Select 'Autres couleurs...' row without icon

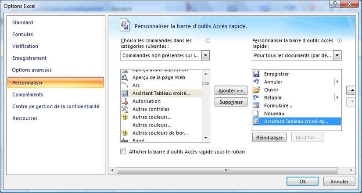tap(161, 125)
